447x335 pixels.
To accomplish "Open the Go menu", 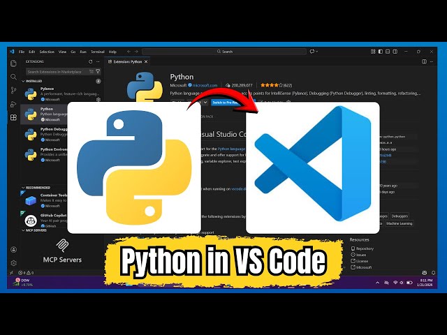I will pyautogui.click(x=73, y=52).
